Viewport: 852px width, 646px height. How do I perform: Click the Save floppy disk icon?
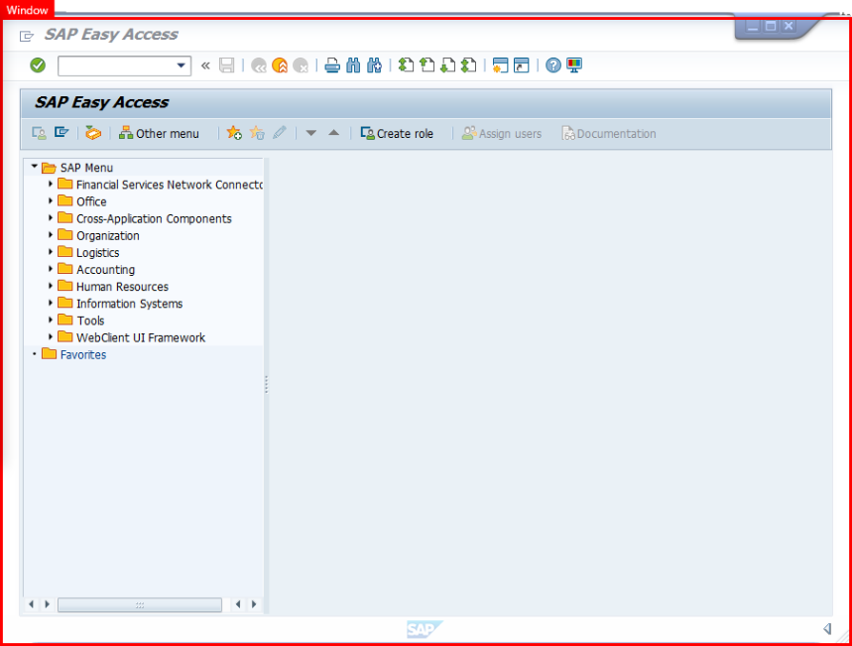[x=226, y=65]
